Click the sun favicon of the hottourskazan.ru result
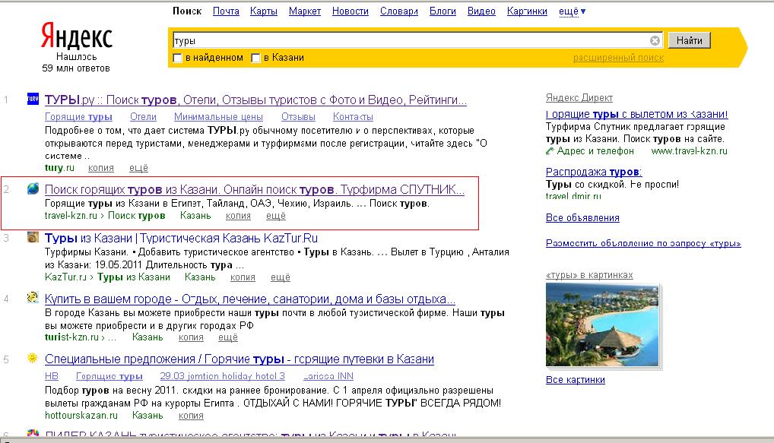 [31, 357]
